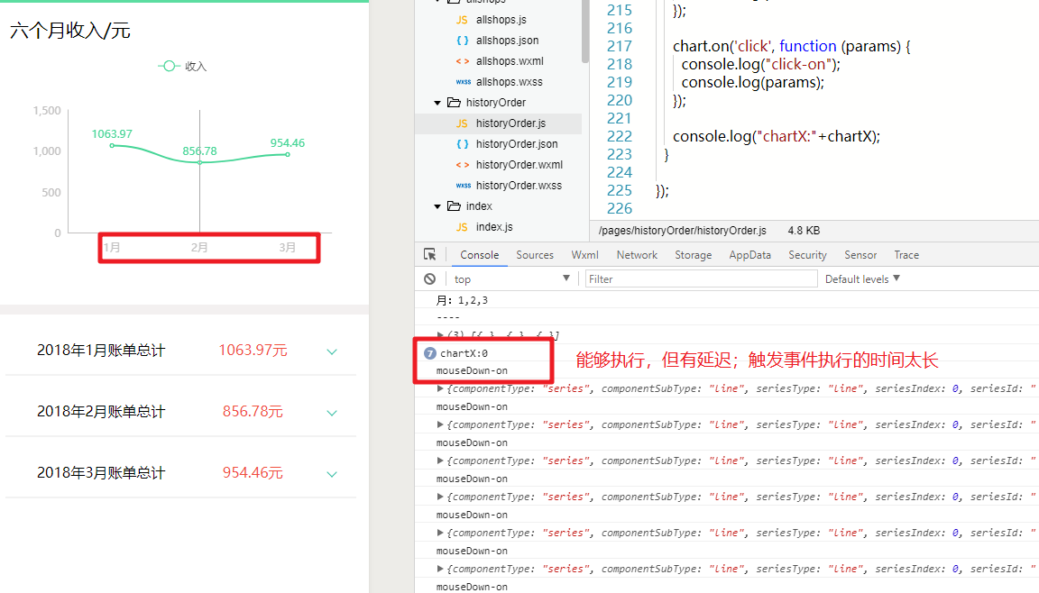This screenshot has height=593, width=1039.
Task: Click the JSON braces icon of historyOrder.json
Action: coord(464,143)
